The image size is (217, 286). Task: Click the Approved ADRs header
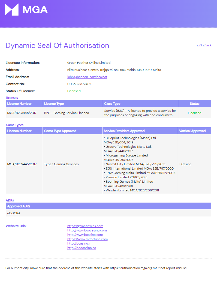(x=108, y=206)
